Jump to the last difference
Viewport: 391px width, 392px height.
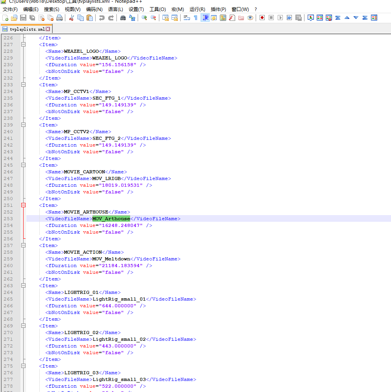(x=365, y=18)
